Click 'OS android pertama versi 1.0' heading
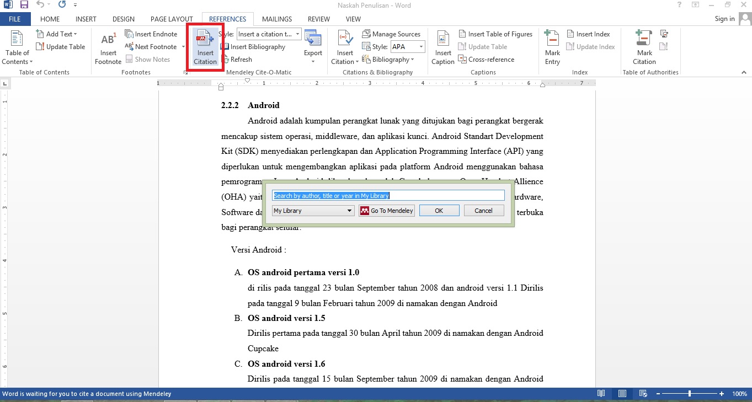 coord(303,272)
